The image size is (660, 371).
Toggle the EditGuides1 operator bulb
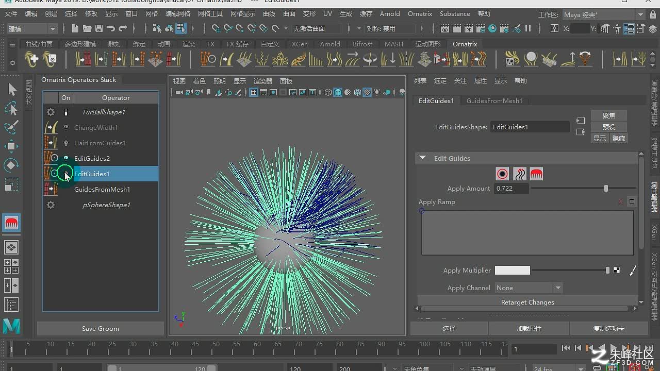point(66,174)
